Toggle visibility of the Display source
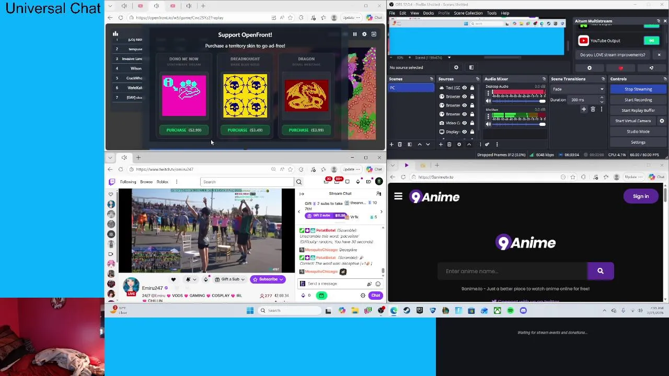This screenshot has height=376, width=669. click(x=464, y=132)
